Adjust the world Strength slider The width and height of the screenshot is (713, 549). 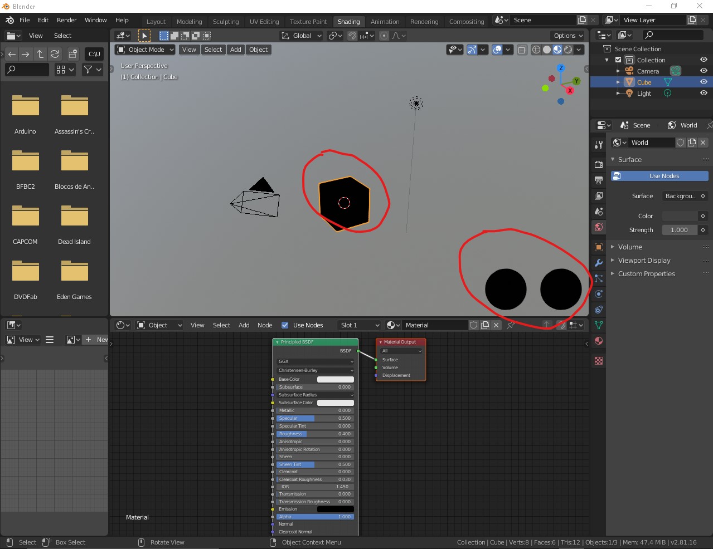click(x=680, y=230)
